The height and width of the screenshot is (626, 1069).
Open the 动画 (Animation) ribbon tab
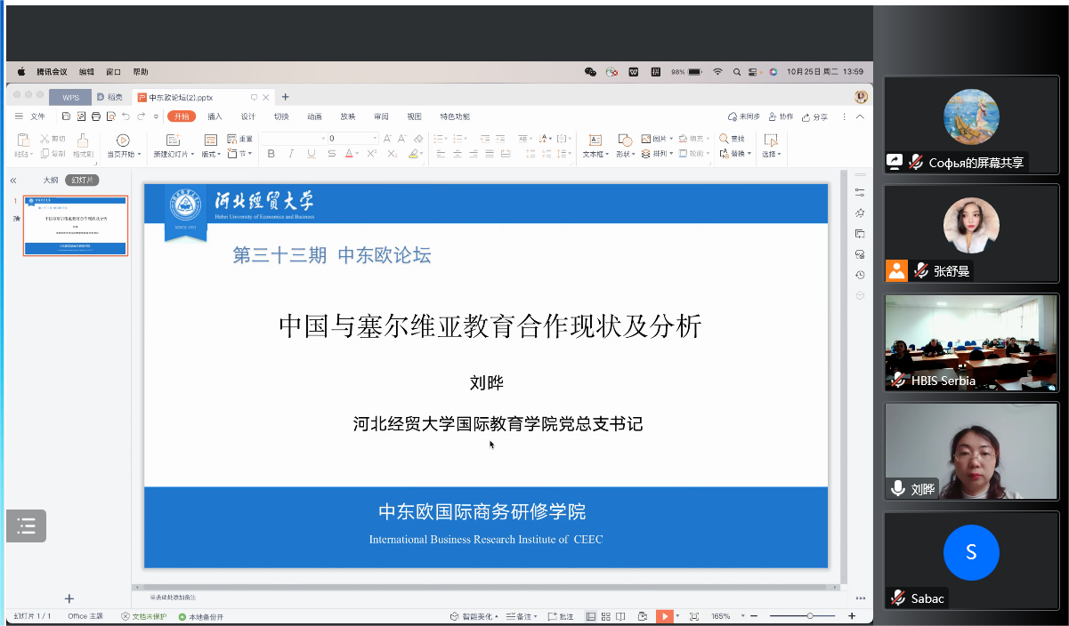[x=314, y=116]
